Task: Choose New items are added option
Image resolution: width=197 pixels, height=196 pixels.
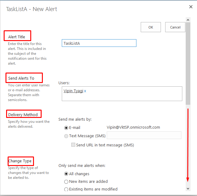Action: [66, 182]
